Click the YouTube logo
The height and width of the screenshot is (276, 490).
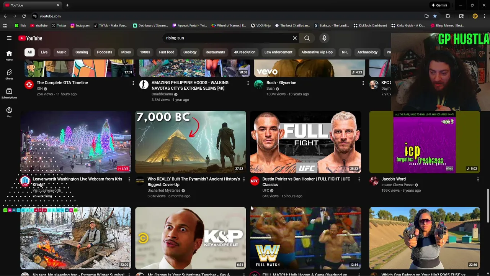[x=30, y=38]
